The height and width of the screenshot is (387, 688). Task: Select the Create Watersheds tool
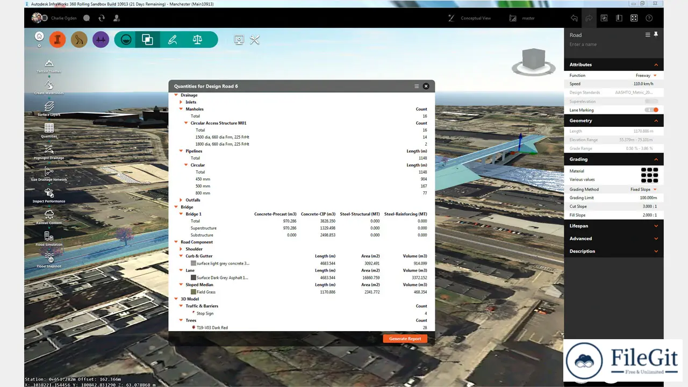[49, 87]
